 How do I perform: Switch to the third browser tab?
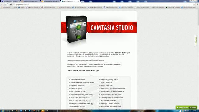[50, 1]
